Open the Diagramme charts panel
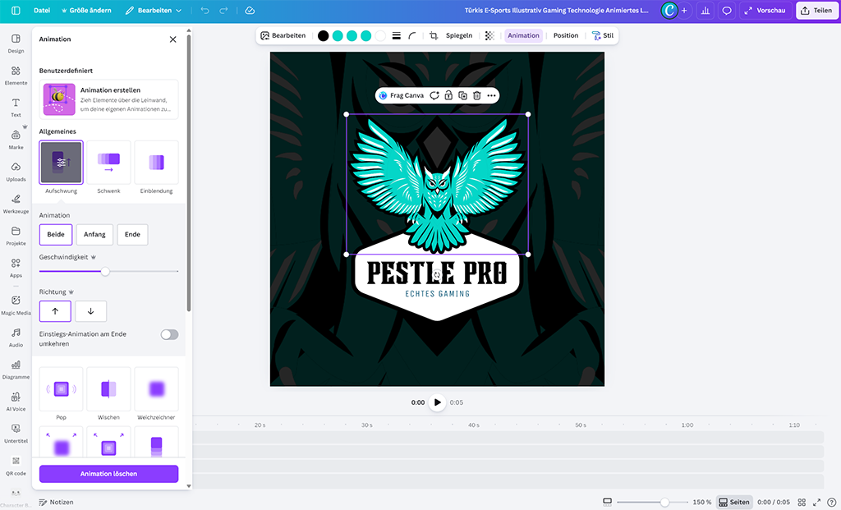The height and width of the screenshot is (510, 841). pyautogui.click(x=16, y=370)
